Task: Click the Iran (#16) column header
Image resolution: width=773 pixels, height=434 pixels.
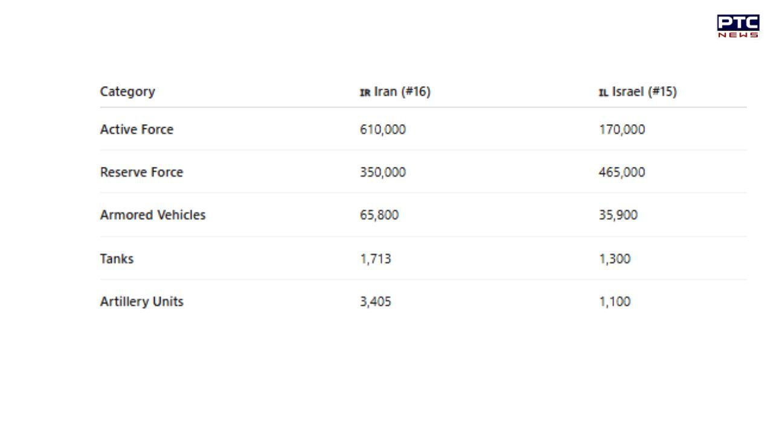Action: click(402, 92)
